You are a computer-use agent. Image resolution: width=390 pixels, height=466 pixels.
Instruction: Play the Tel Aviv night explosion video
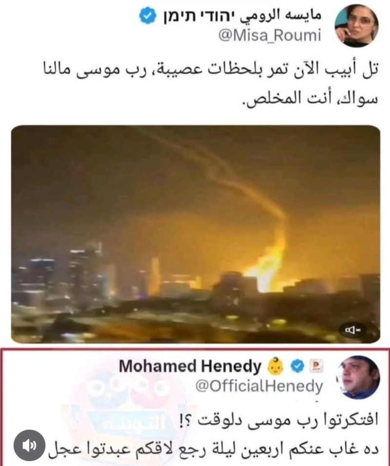pyautogui.click(x=195, y=234)
